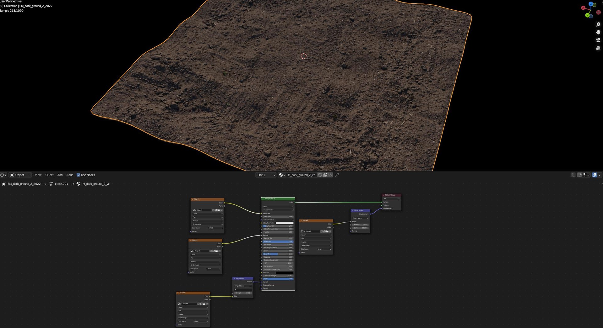Toggle the camera view icon
Screen dimensions: 603x328
click(598, 40)
